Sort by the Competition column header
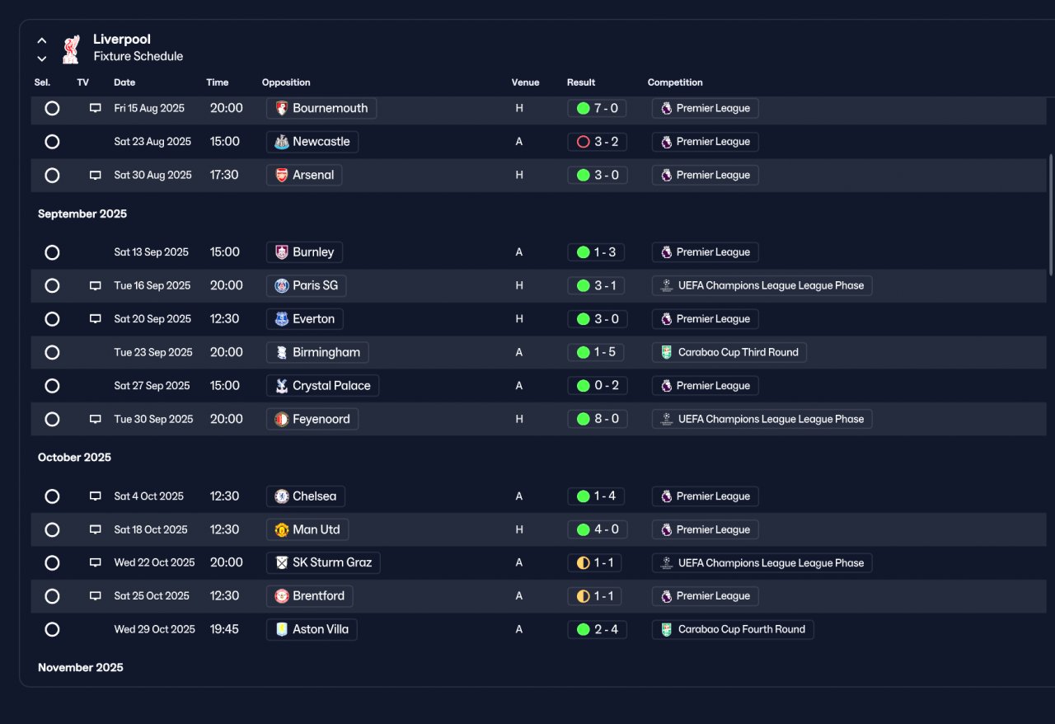Viewport: 1055px width, 724px height. (675, 82)
